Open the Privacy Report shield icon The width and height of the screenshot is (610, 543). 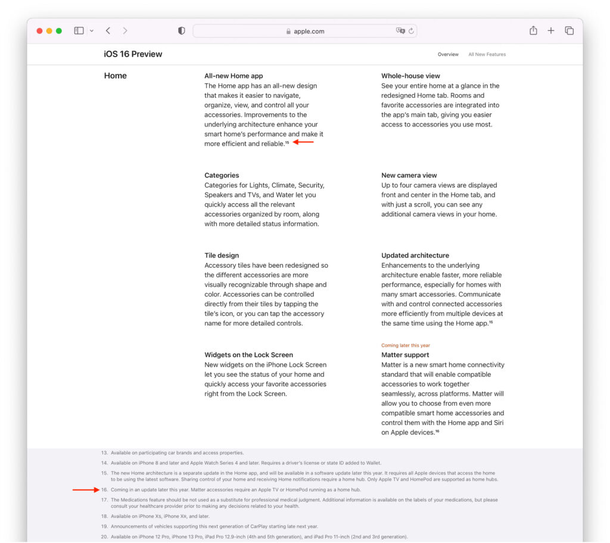[x=181, y=30]
